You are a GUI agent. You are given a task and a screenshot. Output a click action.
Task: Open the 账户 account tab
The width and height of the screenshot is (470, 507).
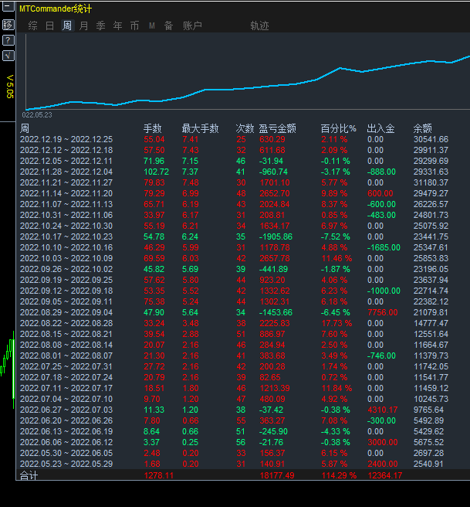[x=192, y=26]
